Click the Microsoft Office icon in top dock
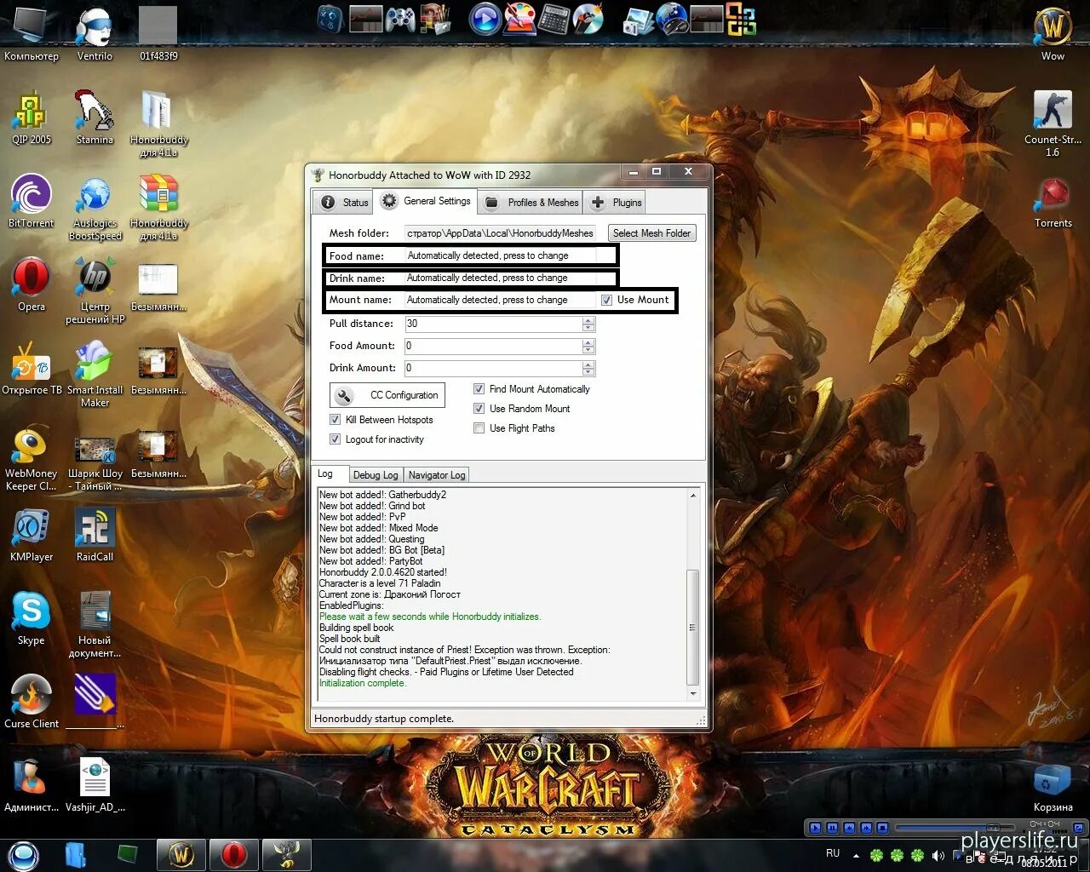The height and width of the screenshot is (872, 1090). [741, 19]
